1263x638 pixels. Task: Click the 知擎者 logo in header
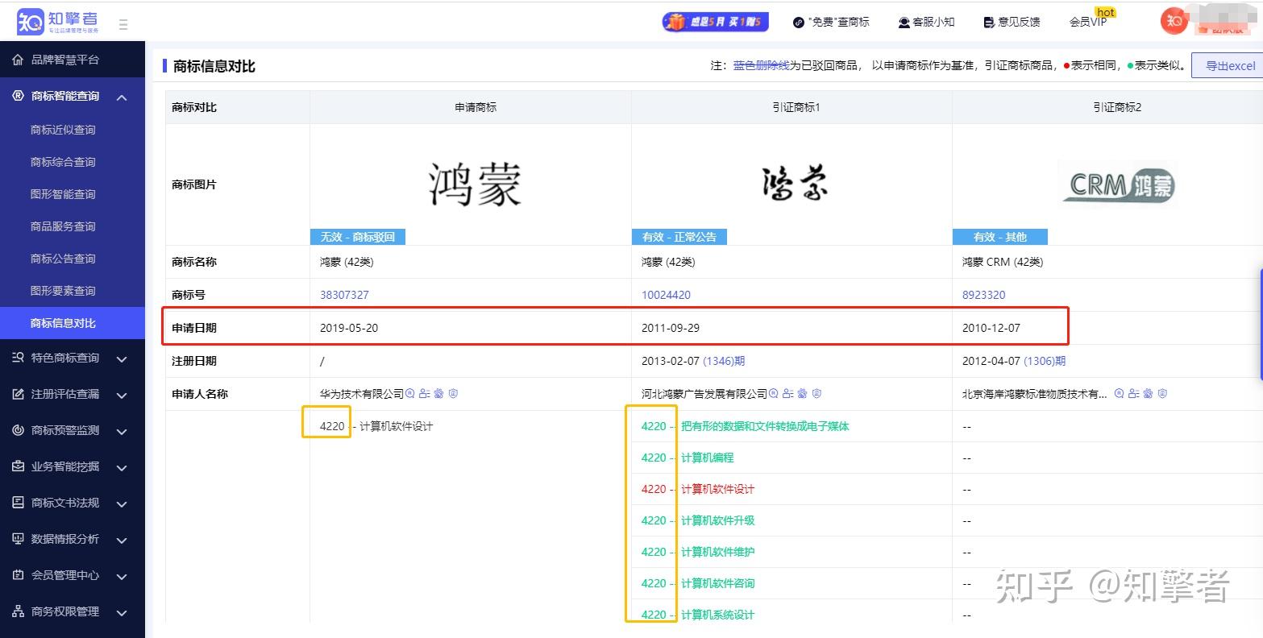[59, 21]
